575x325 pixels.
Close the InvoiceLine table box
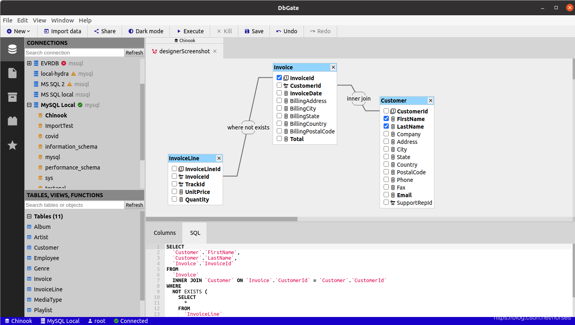[219, 158]
